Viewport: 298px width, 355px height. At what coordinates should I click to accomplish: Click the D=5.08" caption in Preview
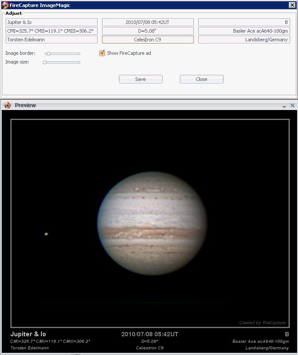click(150, 341)
